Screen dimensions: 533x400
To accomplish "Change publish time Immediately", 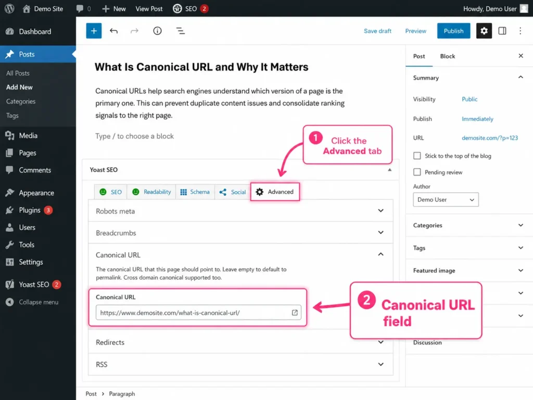I will [477, 119].
